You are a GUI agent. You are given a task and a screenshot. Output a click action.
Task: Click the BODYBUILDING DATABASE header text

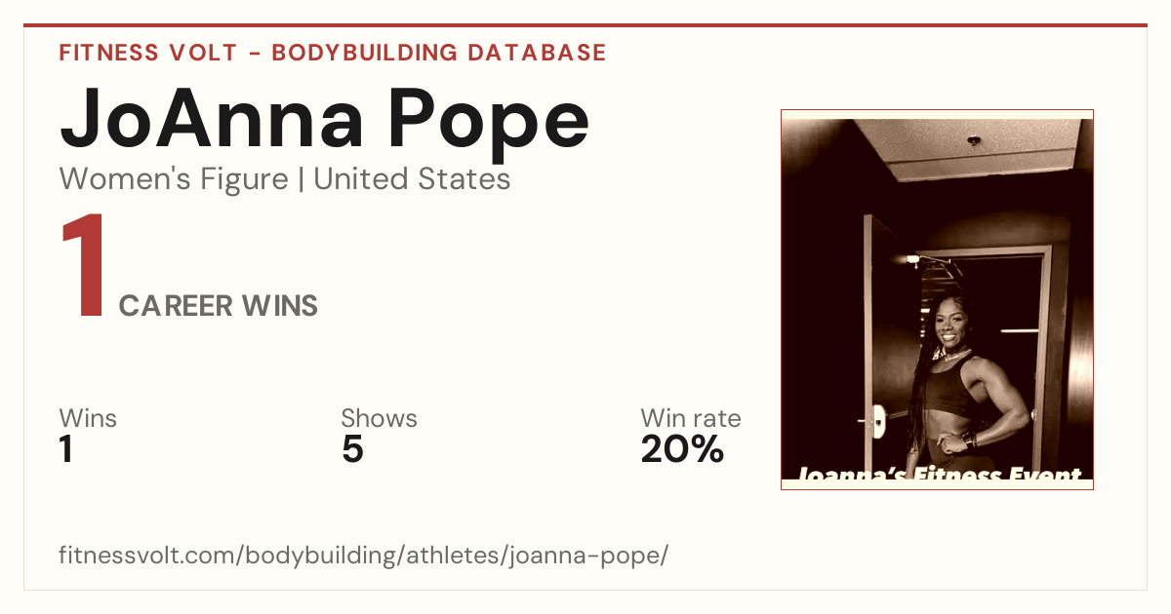point(439,53)
